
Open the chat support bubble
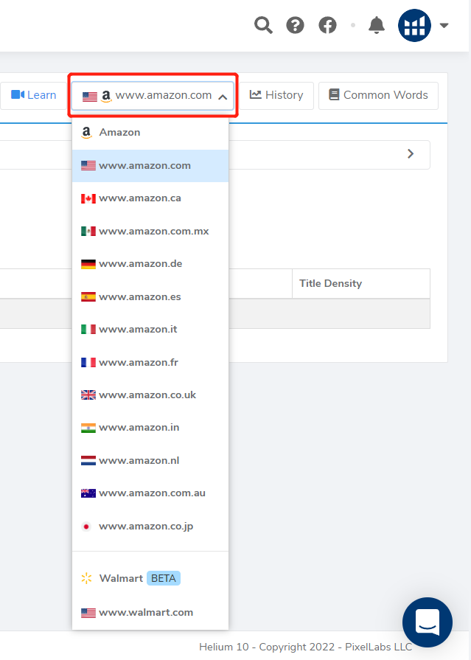point(428,622)
